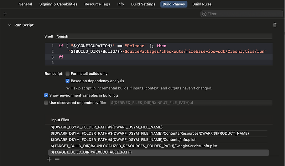Go to the Build Rules tab
Image resolution: width=285 pixels, height=166 pixels.
(202, 4)
